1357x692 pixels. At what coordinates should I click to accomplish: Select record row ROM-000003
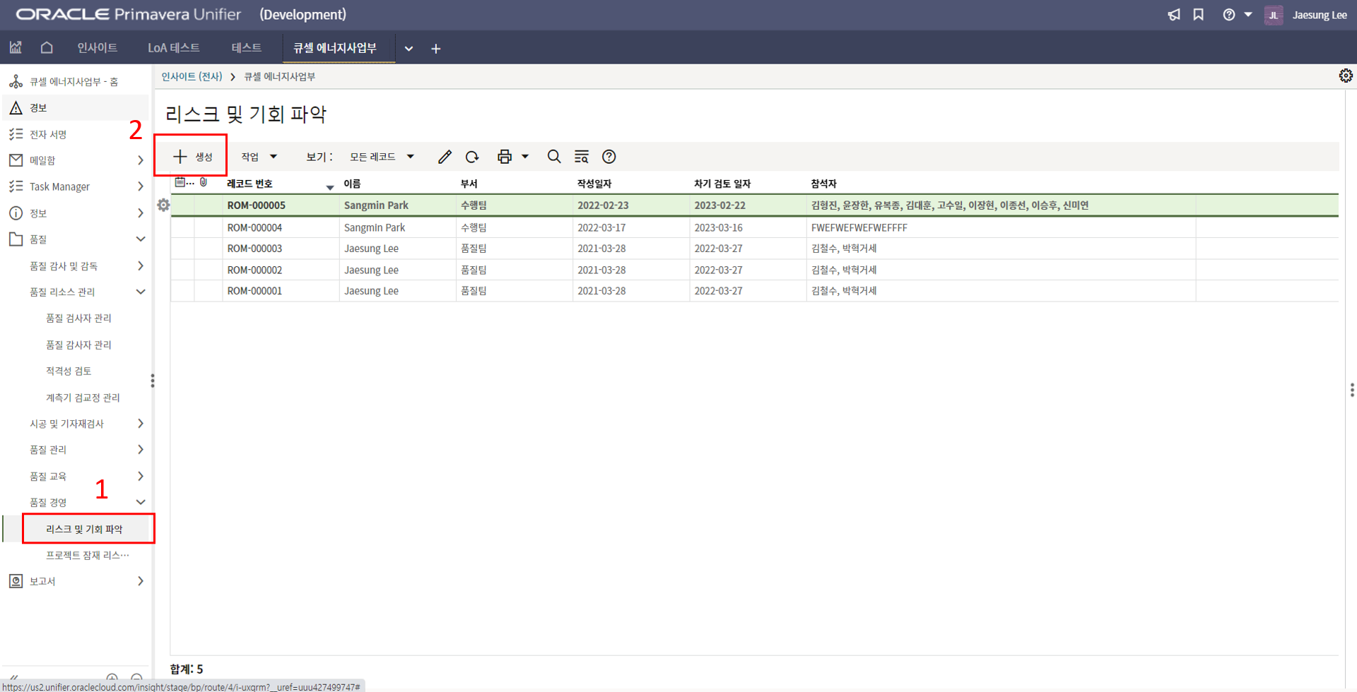pos(254,249)
